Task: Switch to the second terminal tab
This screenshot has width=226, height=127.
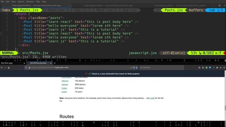Action: (x=108, y=6)
